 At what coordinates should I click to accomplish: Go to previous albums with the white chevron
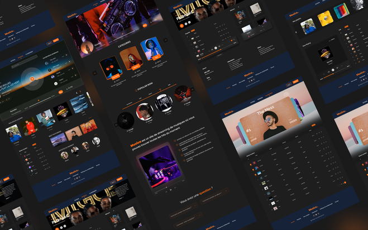77,93
